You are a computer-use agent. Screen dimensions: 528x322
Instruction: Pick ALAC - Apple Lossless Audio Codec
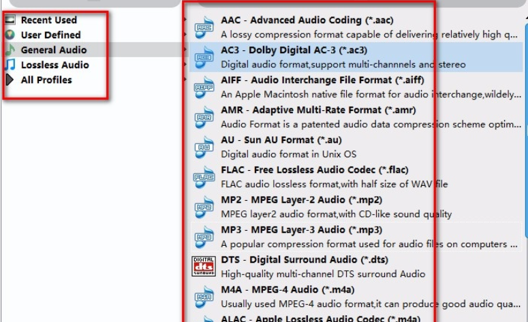point(321,319)
